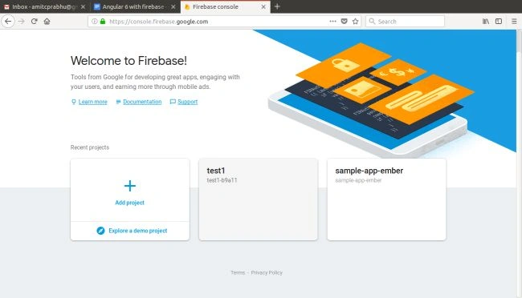Click the lightbulb icon beside Learn more
Screen dimensions: 522x298
(74, 102)
